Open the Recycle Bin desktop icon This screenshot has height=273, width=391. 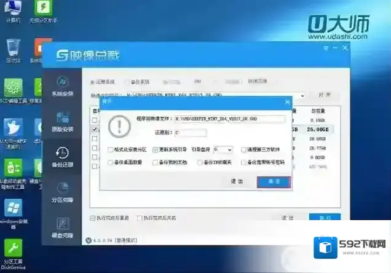pos(13,49)
